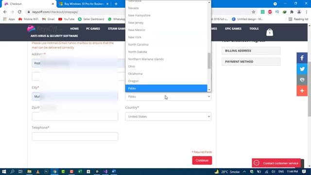Click the City input field
The image size is (311, 175).
pos(75,96)
